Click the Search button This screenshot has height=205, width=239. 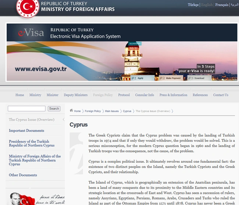54,109
